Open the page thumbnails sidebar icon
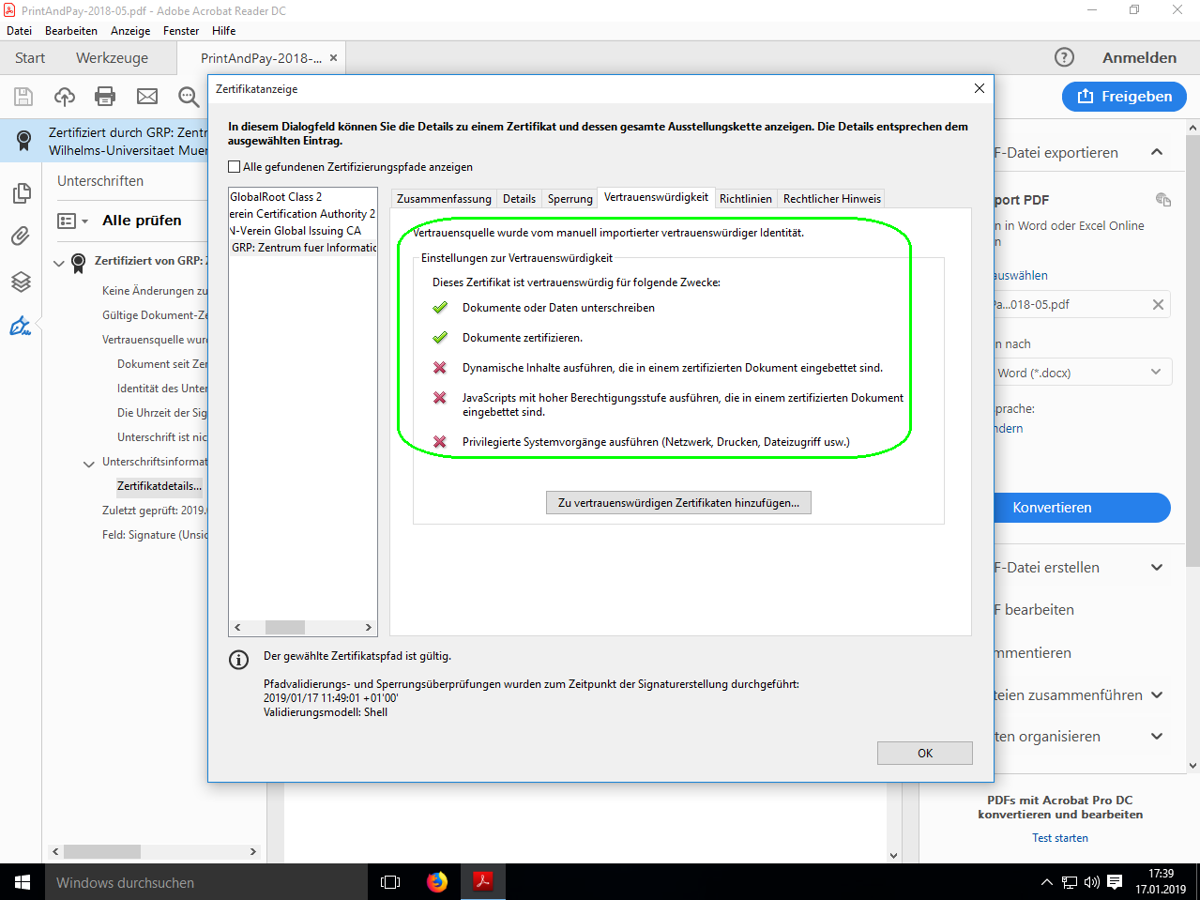The height and width of the screenshot is (900, 1200). (21, 193)
